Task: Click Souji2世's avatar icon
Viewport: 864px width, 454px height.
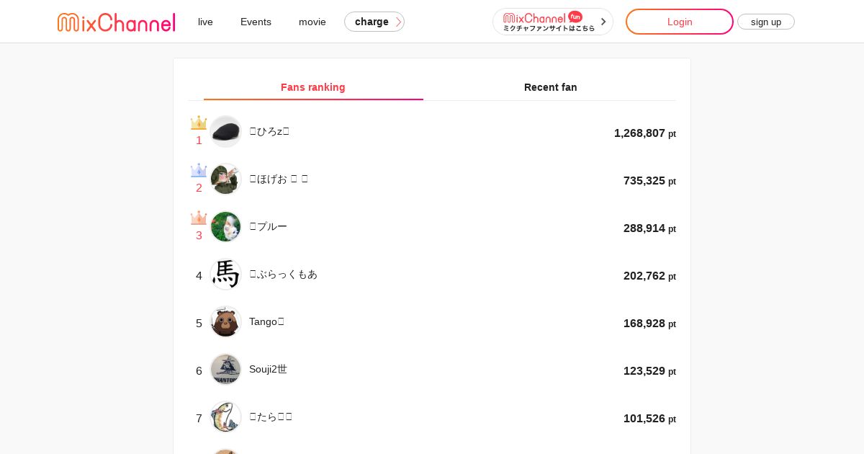Action: (225, 370)
